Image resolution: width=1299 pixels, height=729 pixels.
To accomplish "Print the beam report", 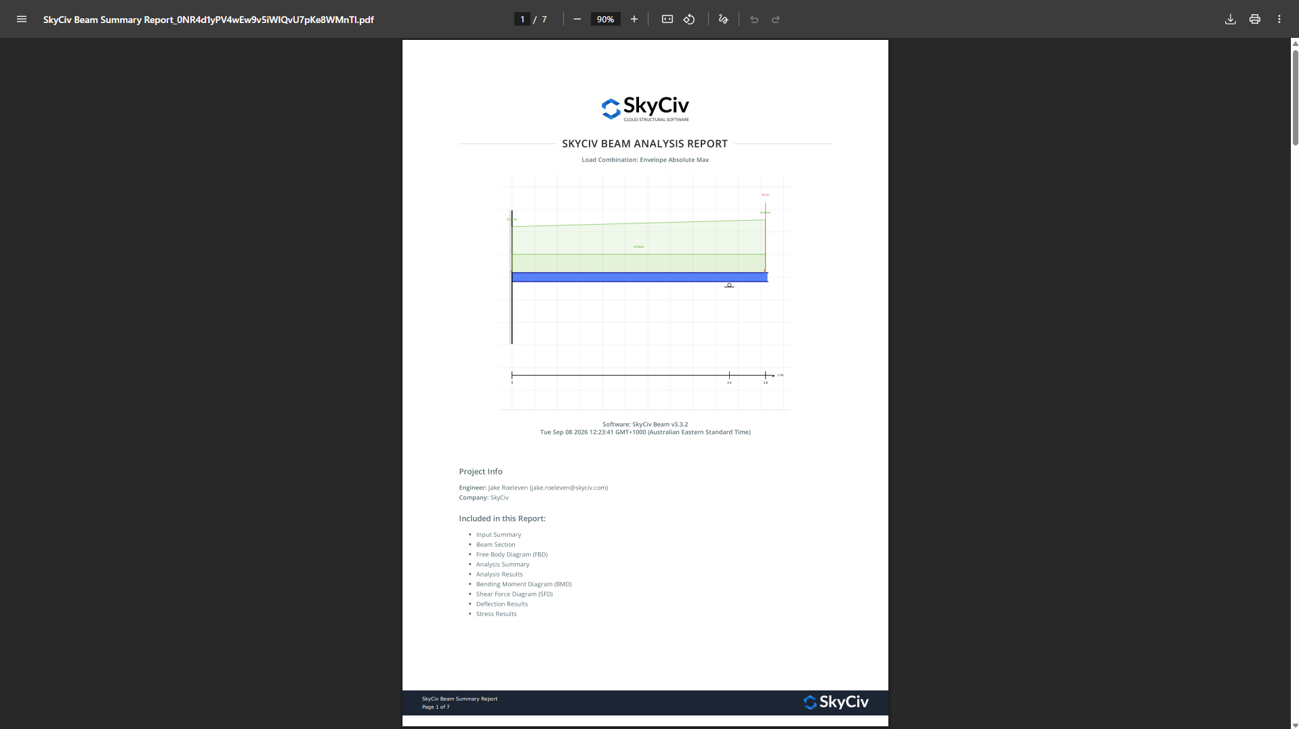I will coord(1255,20).
